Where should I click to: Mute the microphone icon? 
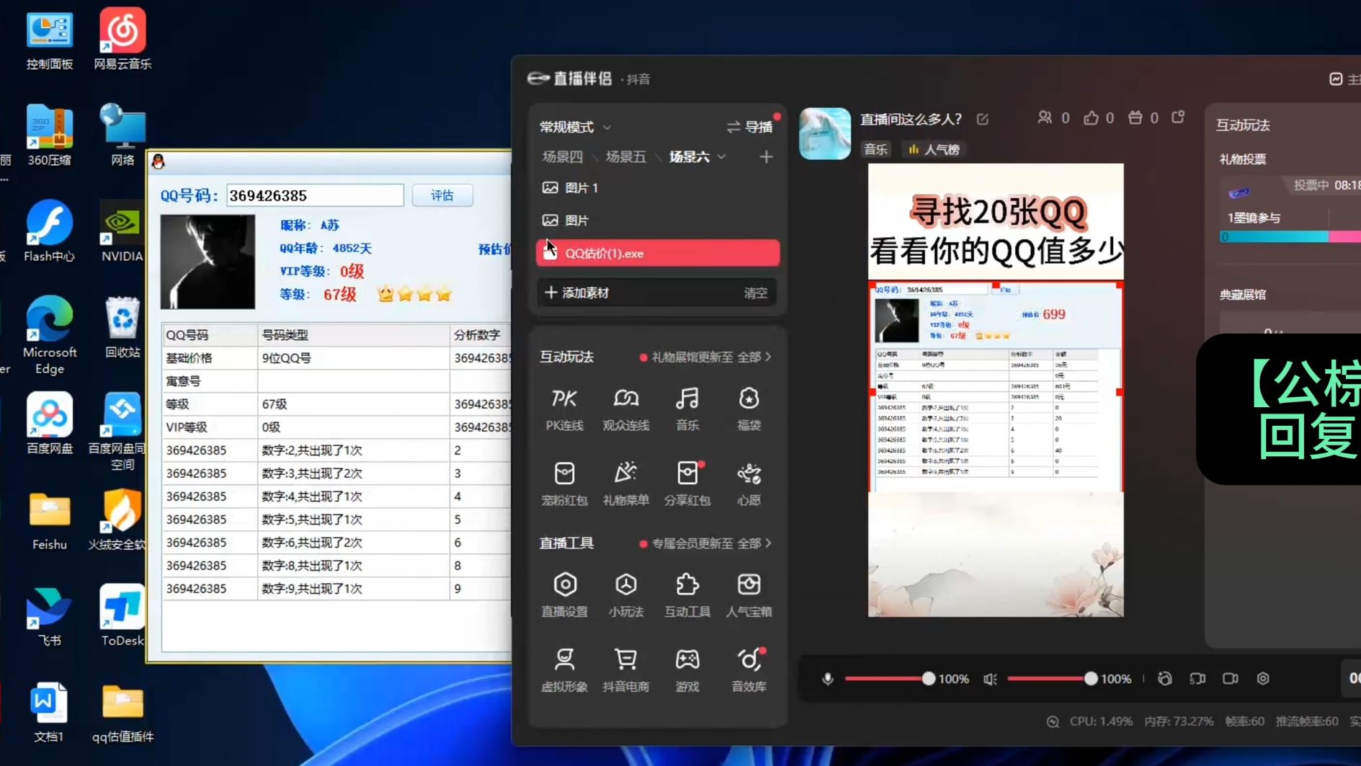point(827,679)
